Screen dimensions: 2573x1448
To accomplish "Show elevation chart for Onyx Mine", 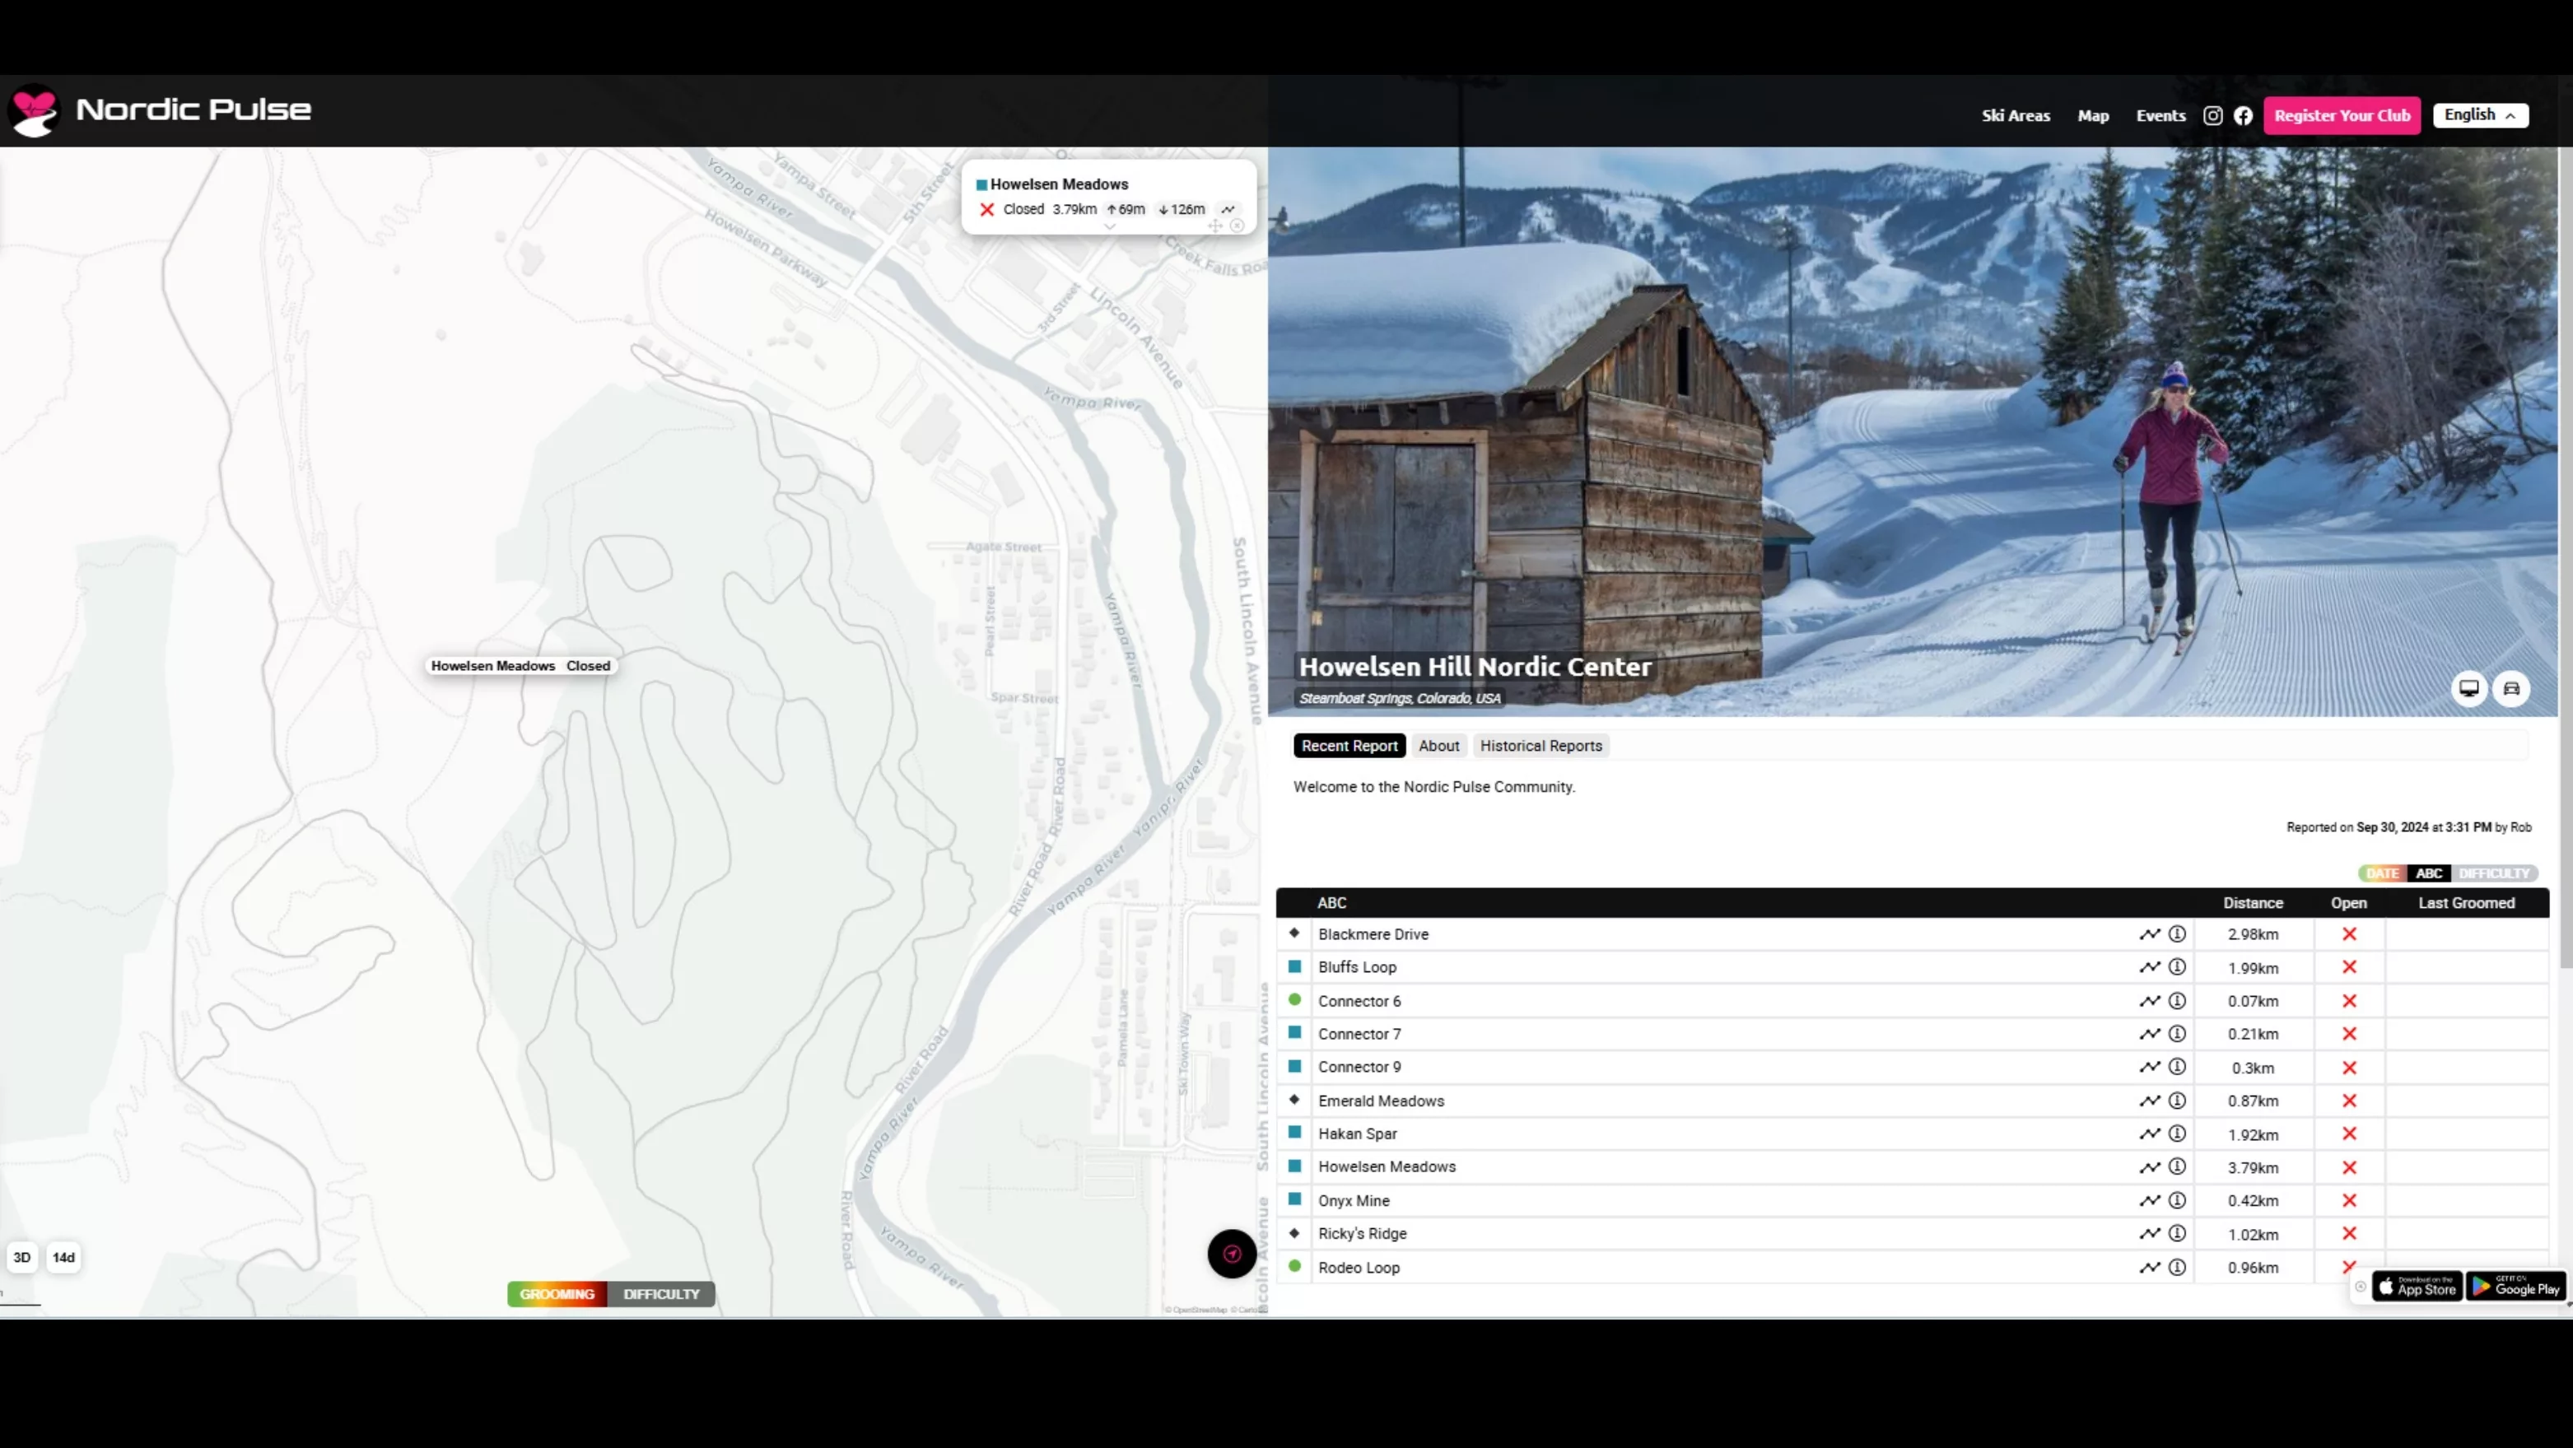I will tap(2150, 1200).
